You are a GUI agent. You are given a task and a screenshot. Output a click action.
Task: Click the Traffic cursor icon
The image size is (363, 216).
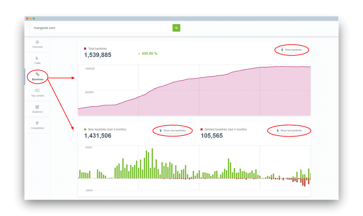[37, 58]
